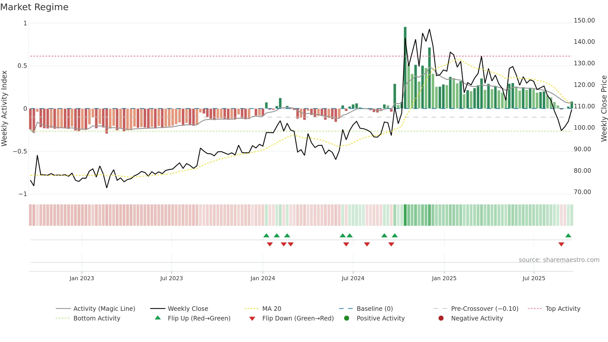Click the 90.00 price axis tick
The height and width of the screenshot is (342, 608).
tap(582, 149)
